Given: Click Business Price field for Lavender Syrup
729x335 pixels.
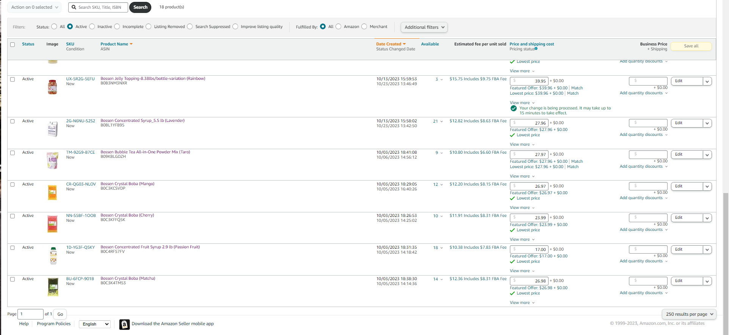Looking at the screenshot, I should click(x=648, y=123).
